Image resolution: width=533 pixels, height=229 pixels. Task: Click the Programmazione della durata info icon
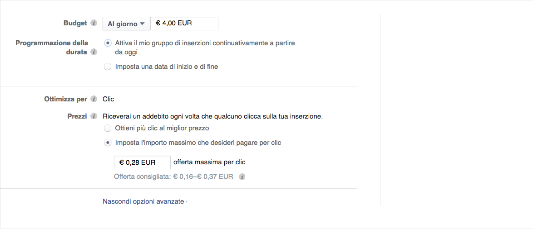pos(94,52)
